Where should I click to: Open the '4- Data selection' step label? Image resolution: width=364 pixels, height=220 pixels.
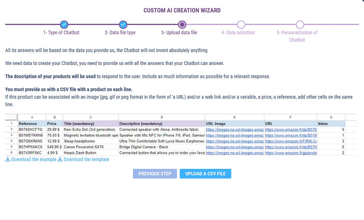point(238,33)
